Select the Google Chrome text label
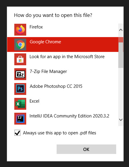Image resolution: width=129 pixels, height=167 pixels. click(45, 42)
